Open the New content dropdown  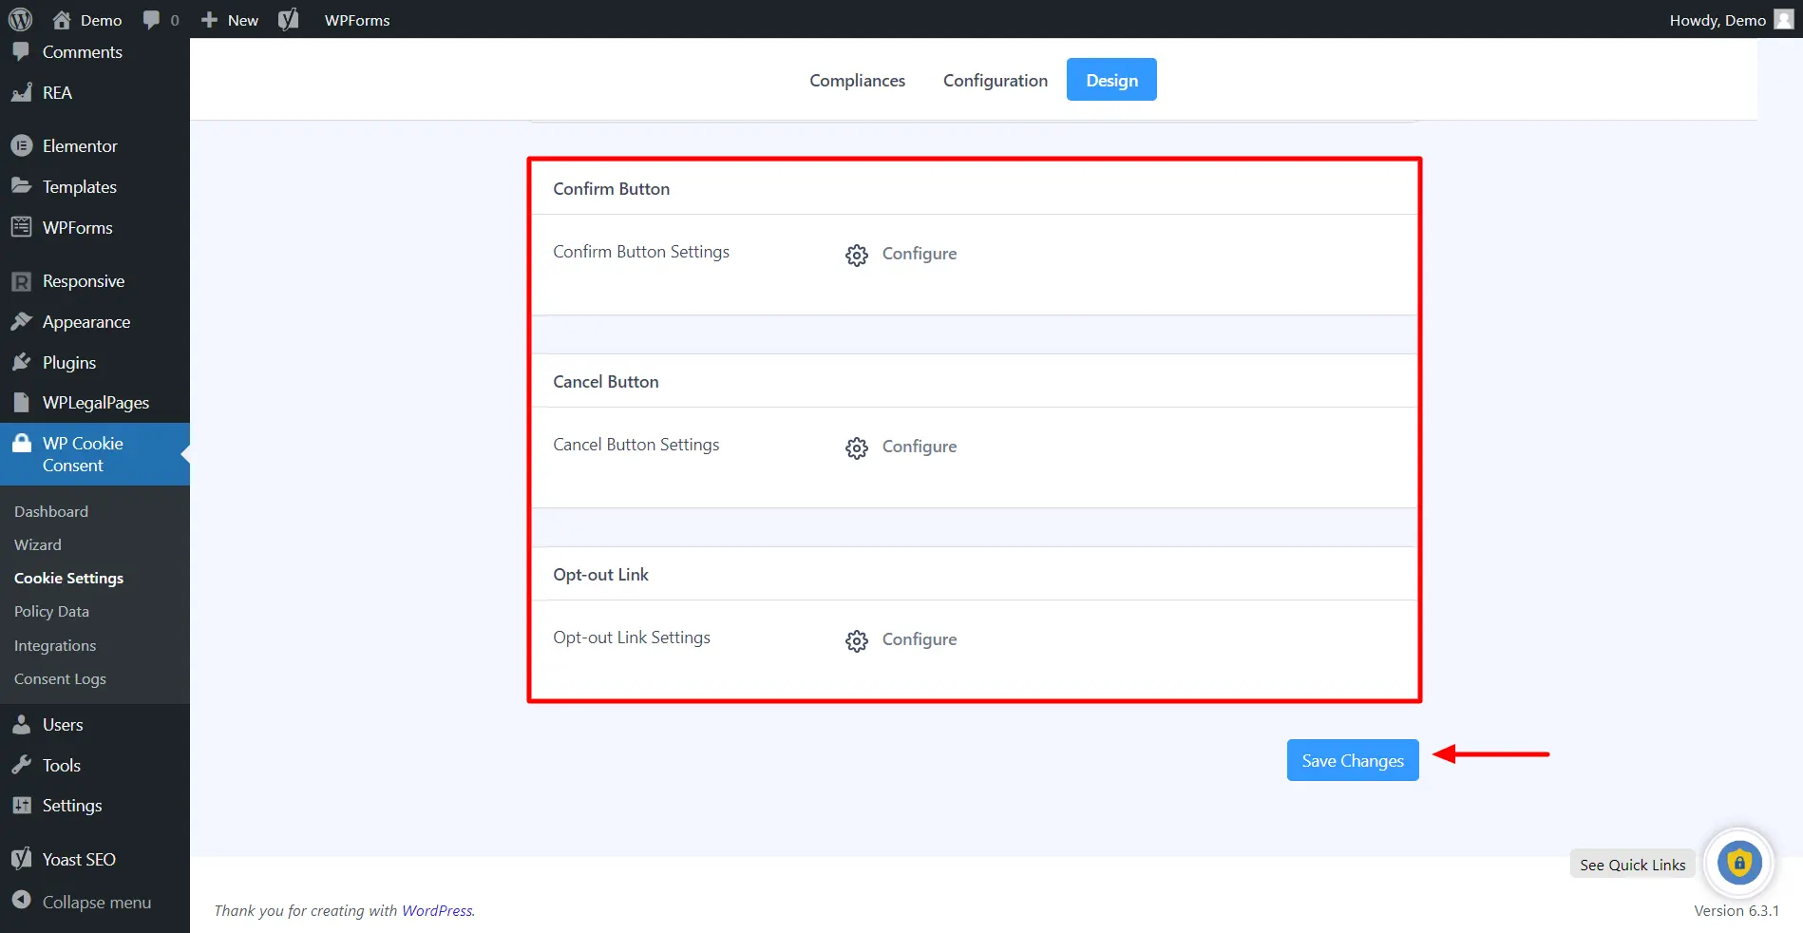tap(227, 19)
